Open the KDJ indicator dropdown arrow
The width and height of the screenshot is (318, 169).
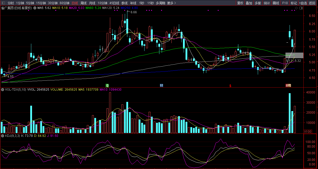3,136
